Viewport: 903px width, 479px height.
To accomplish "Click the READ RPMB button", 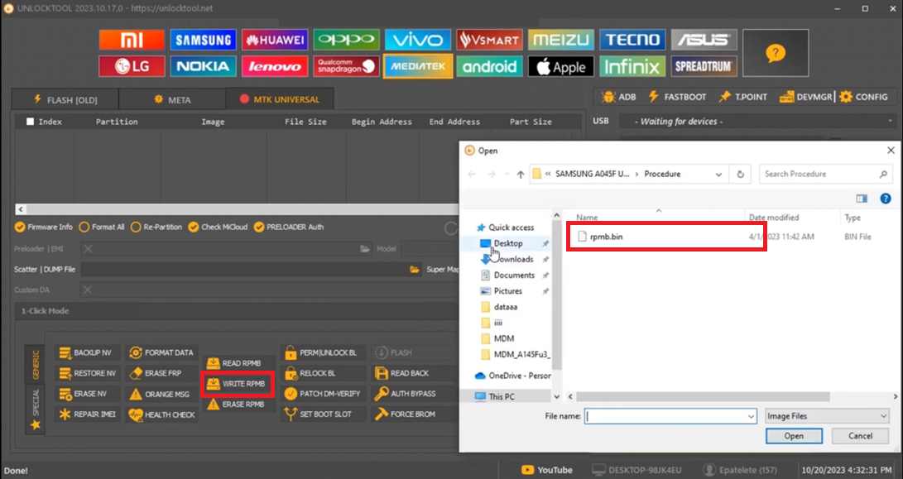I will (x=238, y=363).
